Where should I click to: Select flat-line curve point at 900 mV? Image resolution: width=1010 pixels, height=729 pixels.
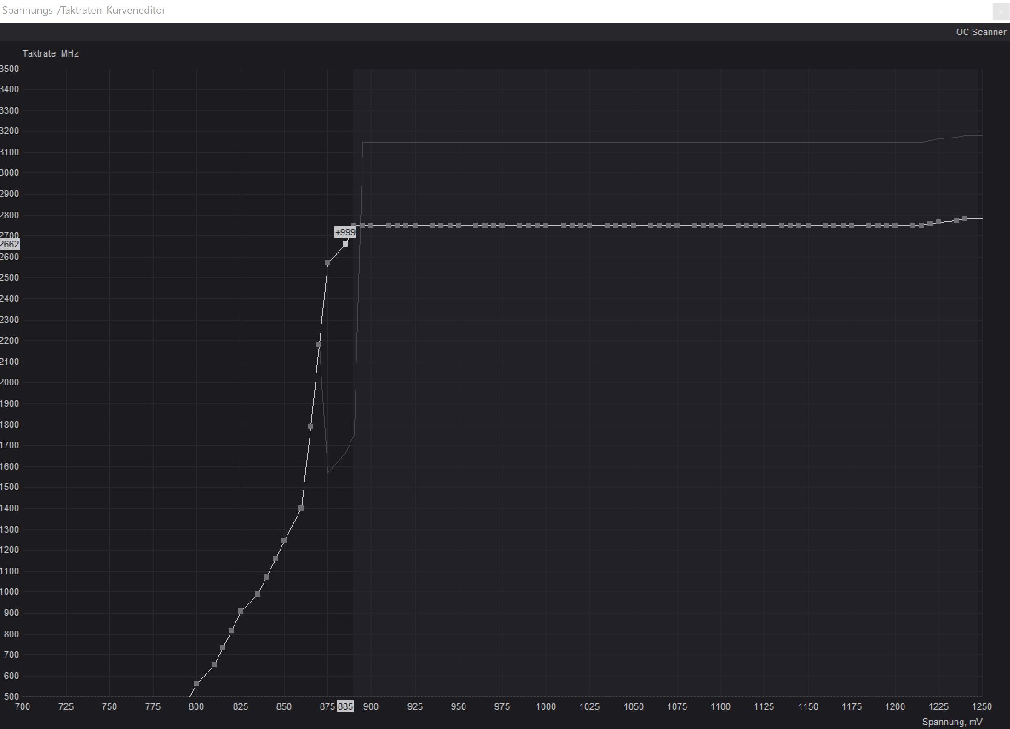[x=371, y=226]
